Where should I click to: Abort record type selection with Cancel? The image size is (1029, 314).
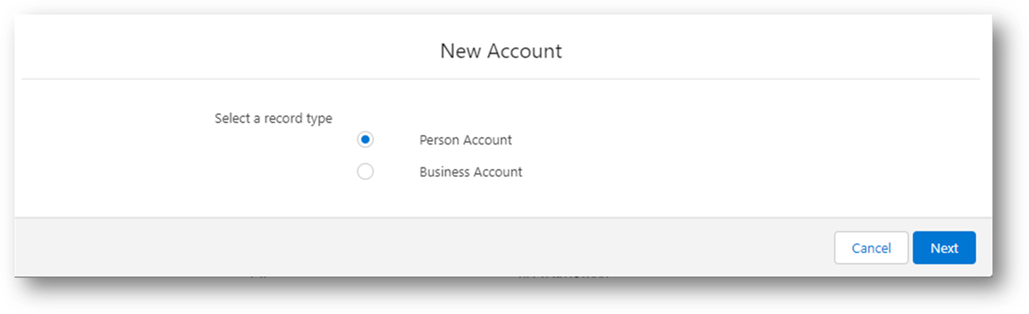tap(871, 248)
